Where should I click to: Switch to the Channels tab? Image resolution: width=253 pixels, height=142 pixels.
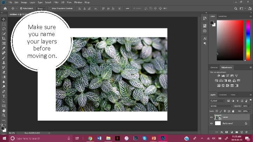point(223,95)
